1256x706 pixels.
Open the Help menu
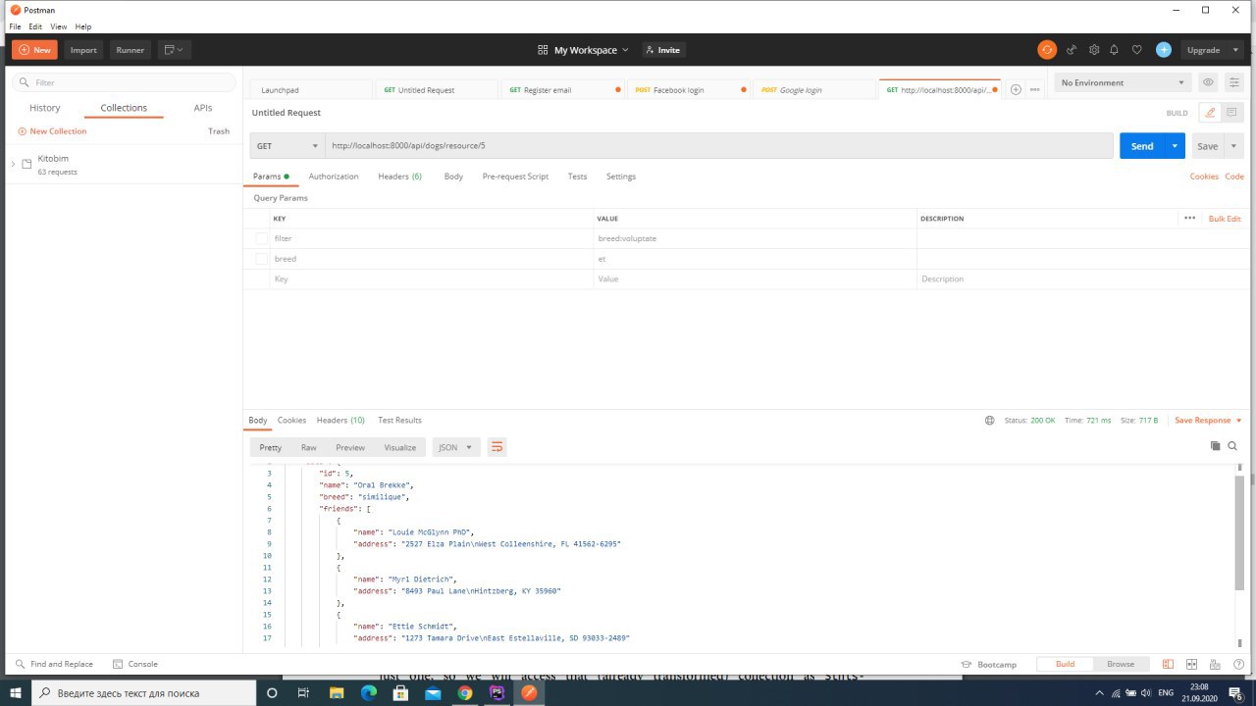coord(83,26)
